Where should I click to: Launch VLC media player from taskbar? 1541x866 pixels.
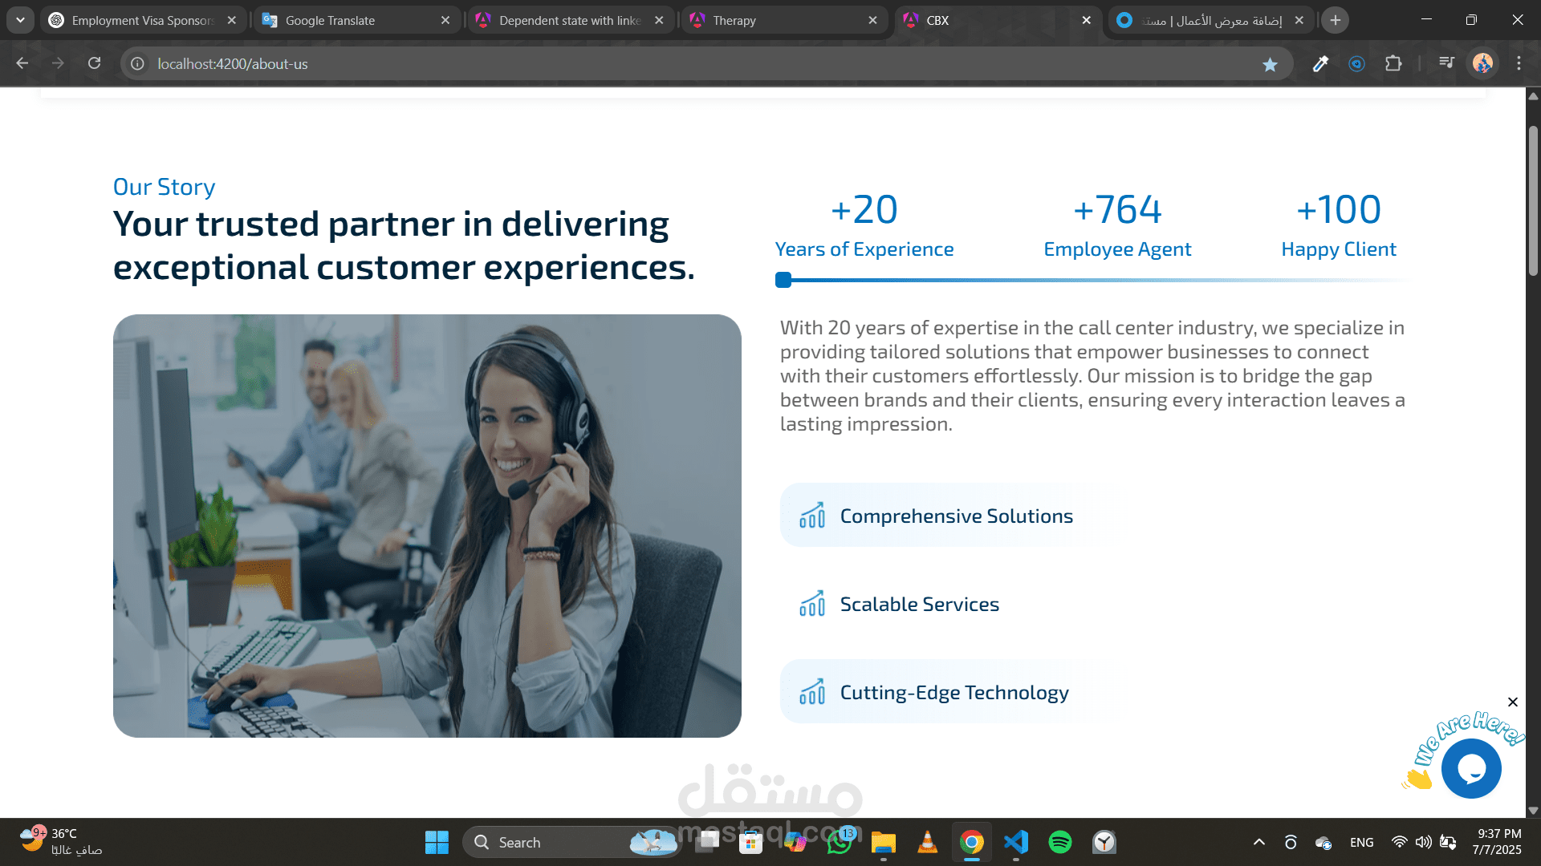[x=928, y=842]
